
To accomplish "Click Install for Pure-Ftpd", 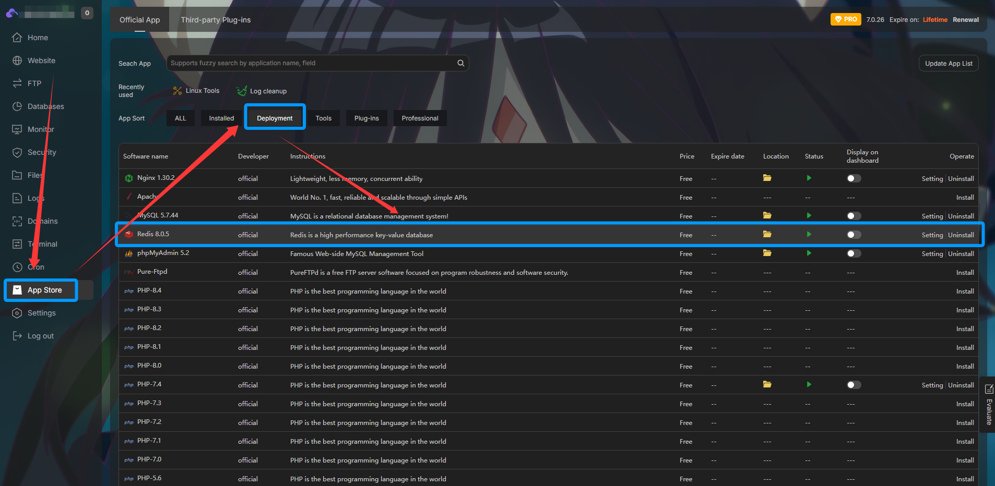I will (965, 273).
